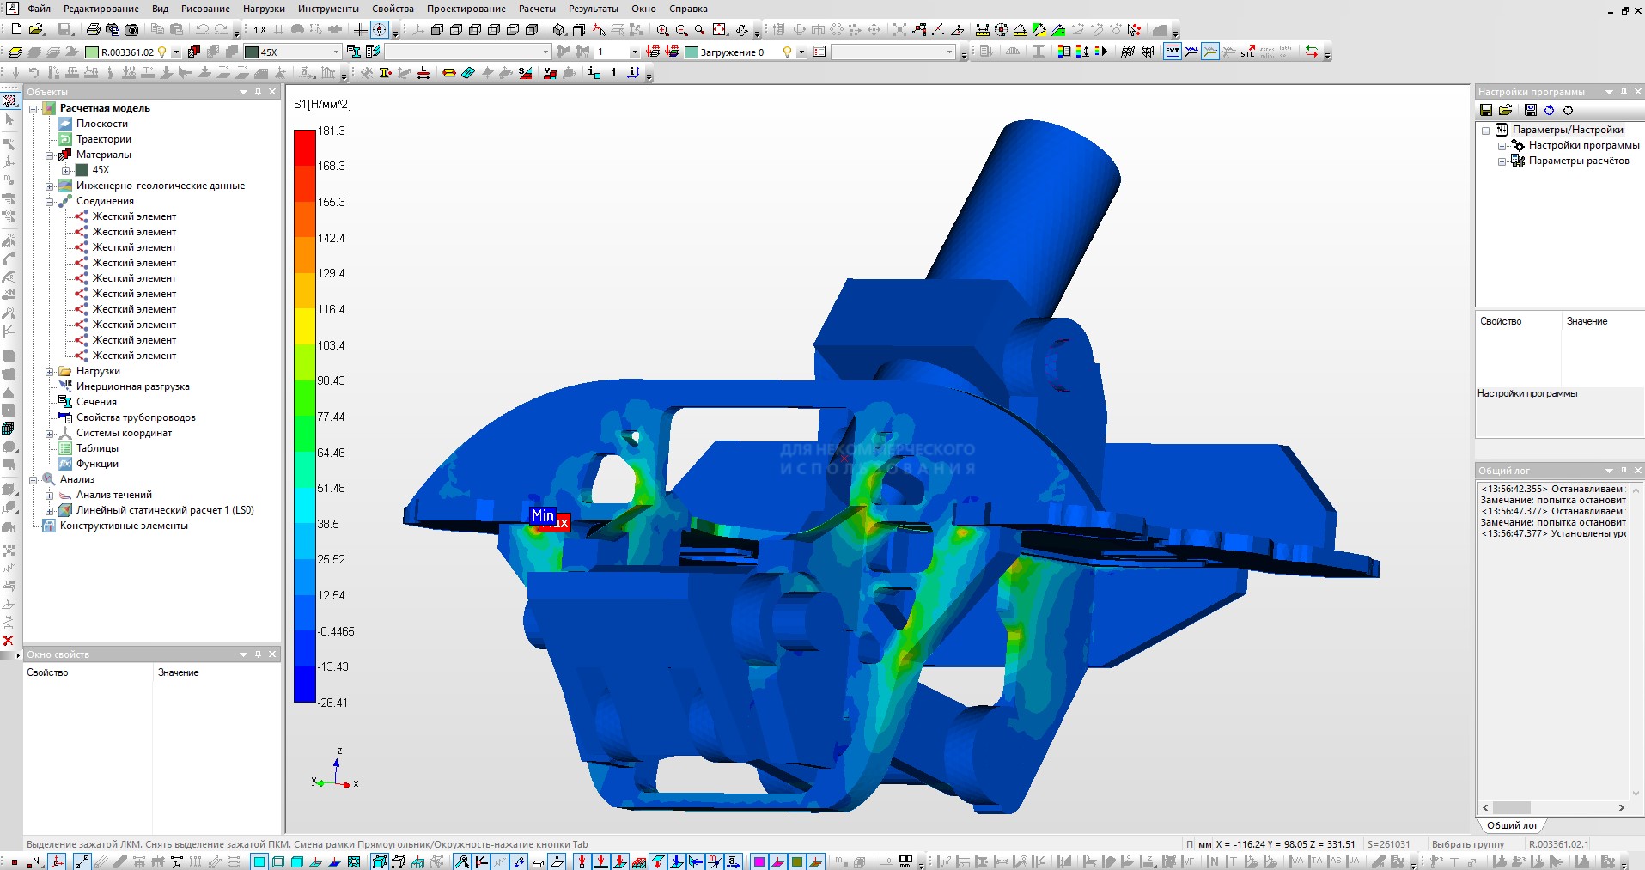
Task: Click the Zoom Out magnifier icon
Action: coord(681,30)
